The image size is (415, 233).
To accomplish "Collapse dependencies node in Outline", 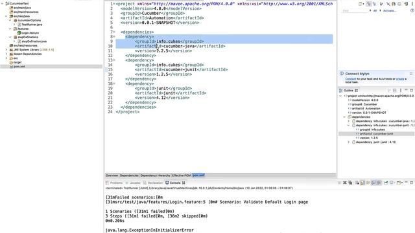I will [x=344, y=117].
